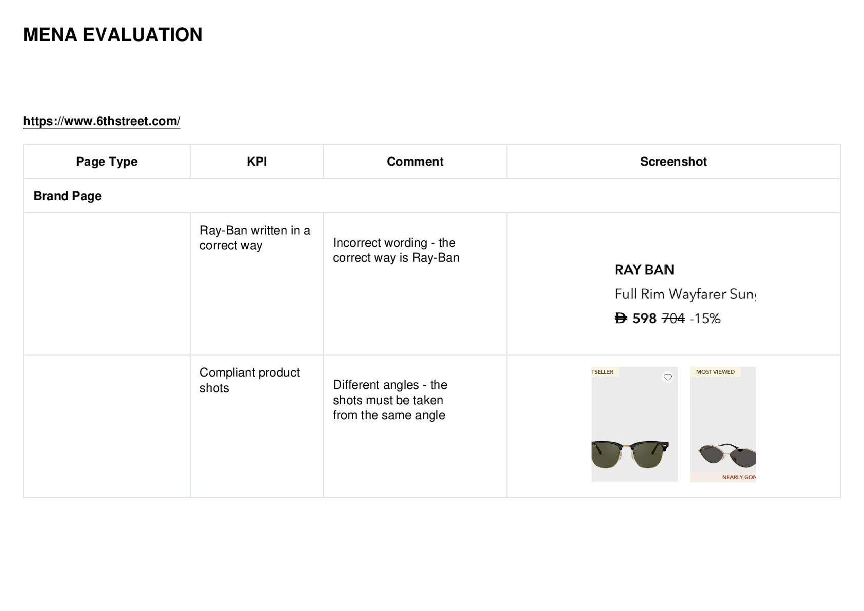Click the struck-through 704 original price

(x=673, y=319)
